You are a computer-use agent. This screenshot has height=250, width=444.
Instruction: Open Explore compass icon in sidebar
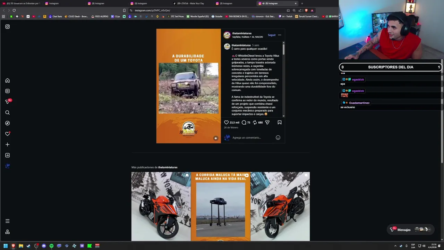tap(7, 123)
